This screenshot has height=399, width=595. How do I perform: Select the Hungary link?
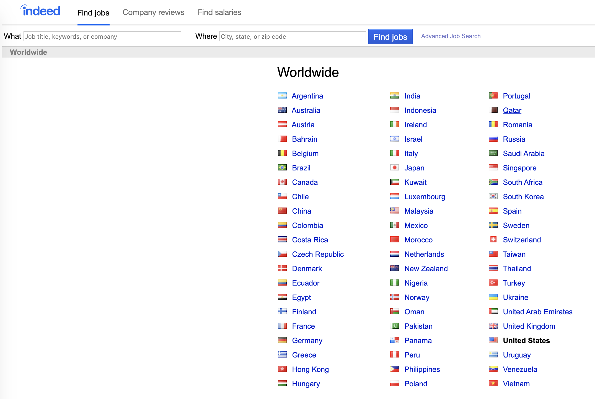point(306,384)
